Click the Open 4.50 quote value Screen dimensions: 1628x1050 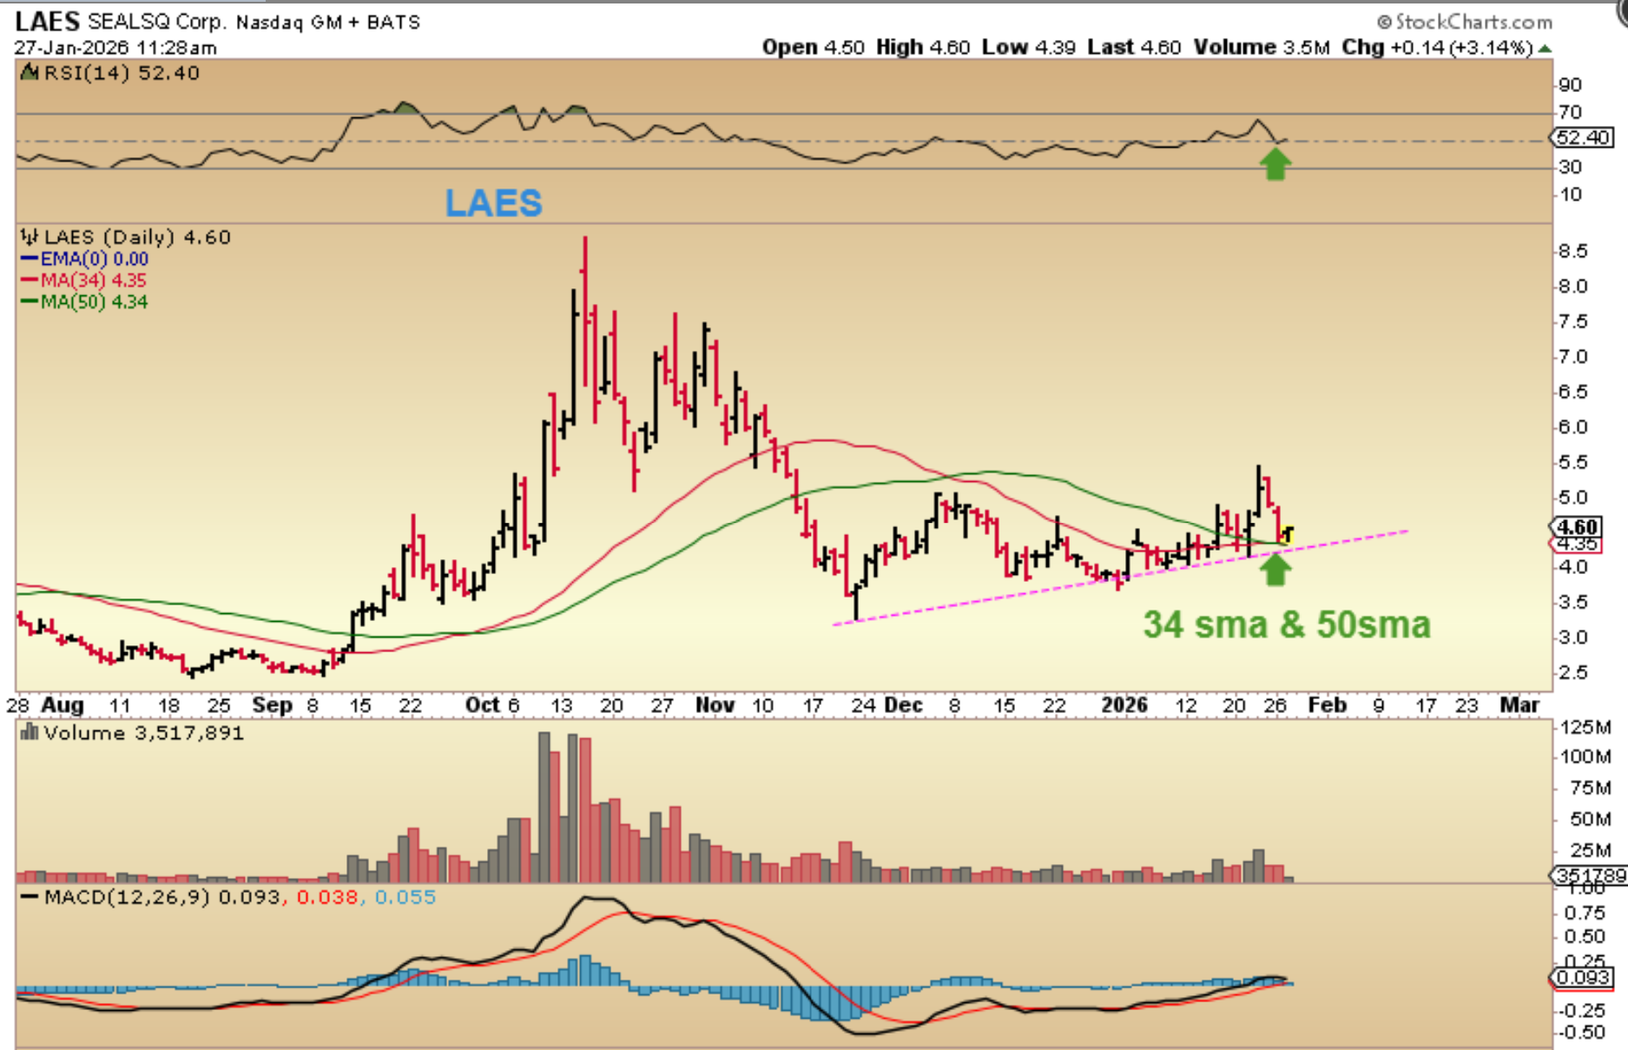click(x=814, y=47)
